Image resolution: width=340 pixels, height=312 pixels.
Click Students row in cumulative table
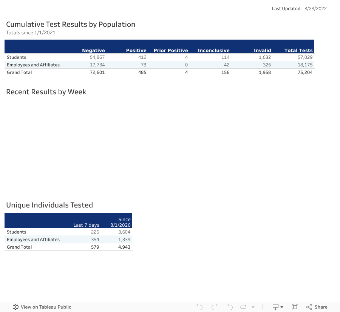17,57
